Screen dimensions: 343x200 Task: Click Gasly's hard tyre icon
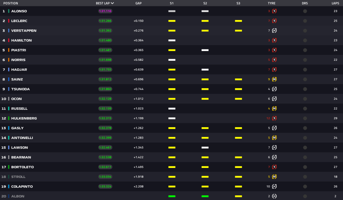coord(274,128)
